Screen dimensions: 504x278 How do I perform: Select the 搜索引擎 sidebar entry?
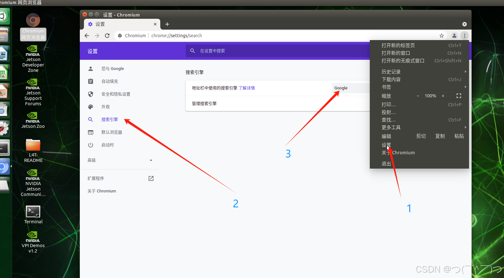click(110, 120)
